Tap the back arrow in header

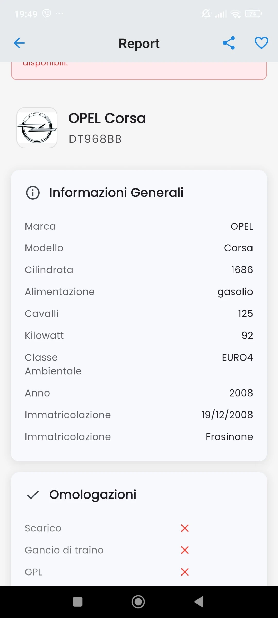[19, 43]
